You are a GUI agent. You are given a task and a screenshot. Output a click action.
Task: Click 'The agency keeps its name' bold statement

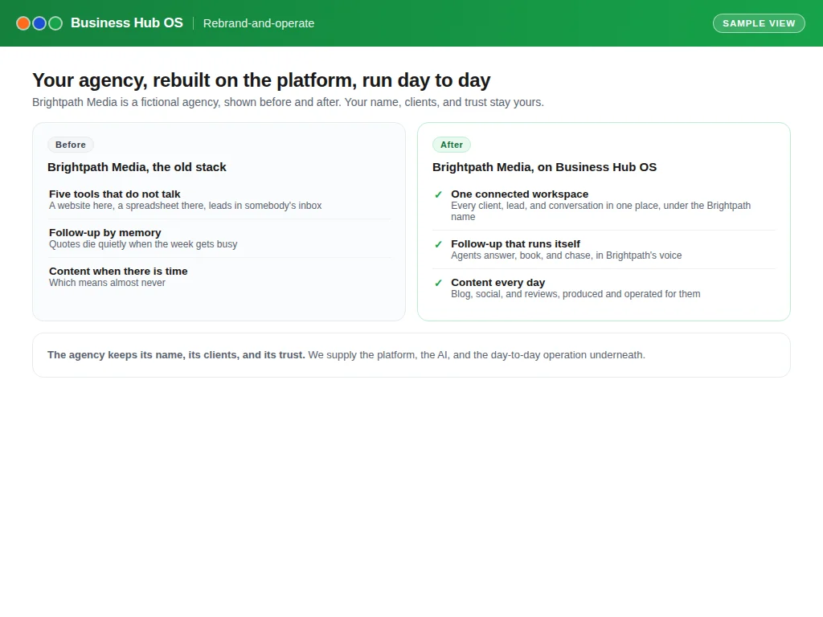tap(176, 355)
